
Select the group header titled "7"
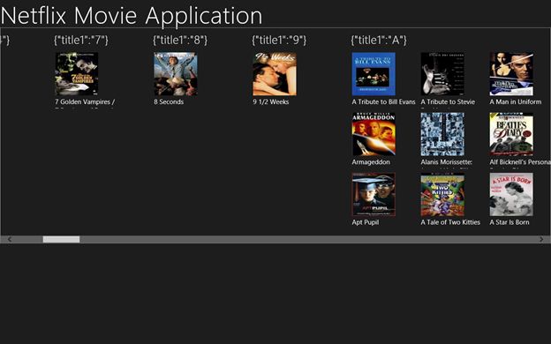[81, 40]
